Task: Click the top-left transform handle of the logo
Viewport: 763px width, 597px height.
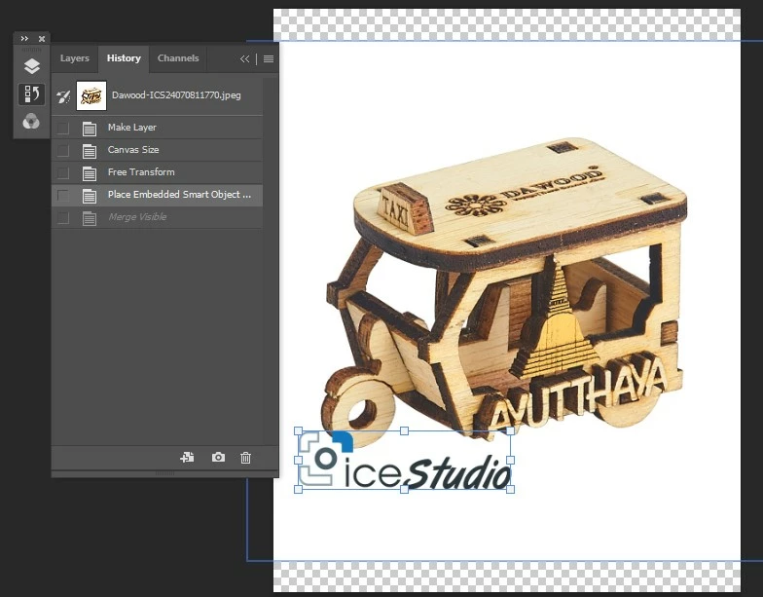Action: 298,430
